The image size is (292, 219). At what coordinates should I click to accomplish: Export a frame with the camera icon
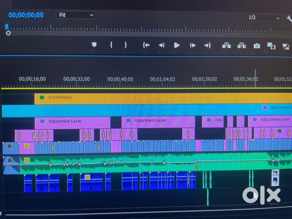[257, 46]
